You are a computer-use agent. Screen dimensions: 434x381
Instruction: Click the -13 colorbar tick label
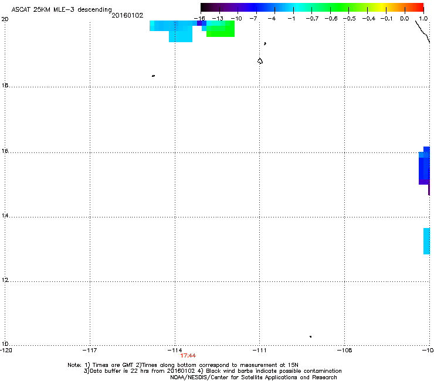pyautogui.click(x=218, y=19)
